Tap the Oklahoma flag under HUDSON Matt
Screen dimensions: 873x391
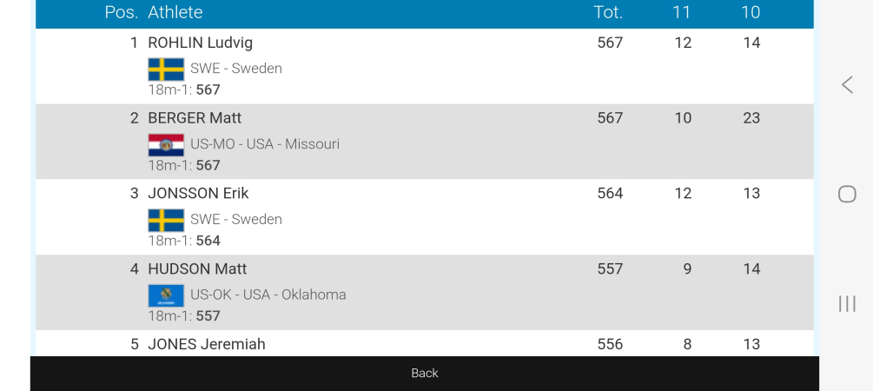click(166, 295)
